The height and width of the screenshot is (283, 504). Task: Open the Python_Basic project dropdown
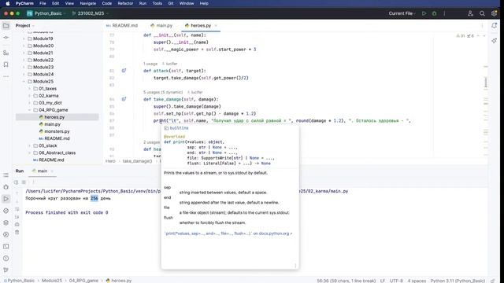[46, 13]
